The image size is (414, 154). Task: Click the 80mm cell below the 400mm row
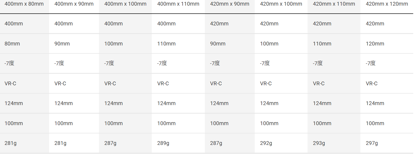coord(12,44)
